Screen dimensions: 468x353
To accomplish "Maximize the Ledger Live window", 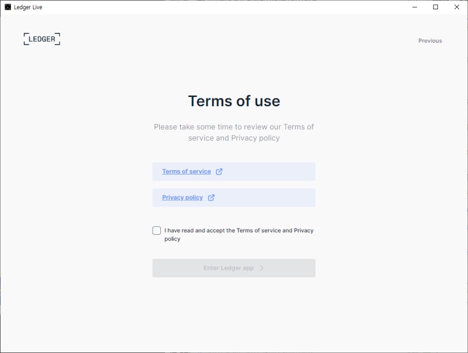I will pyautogui.click(x=436, y=7).
